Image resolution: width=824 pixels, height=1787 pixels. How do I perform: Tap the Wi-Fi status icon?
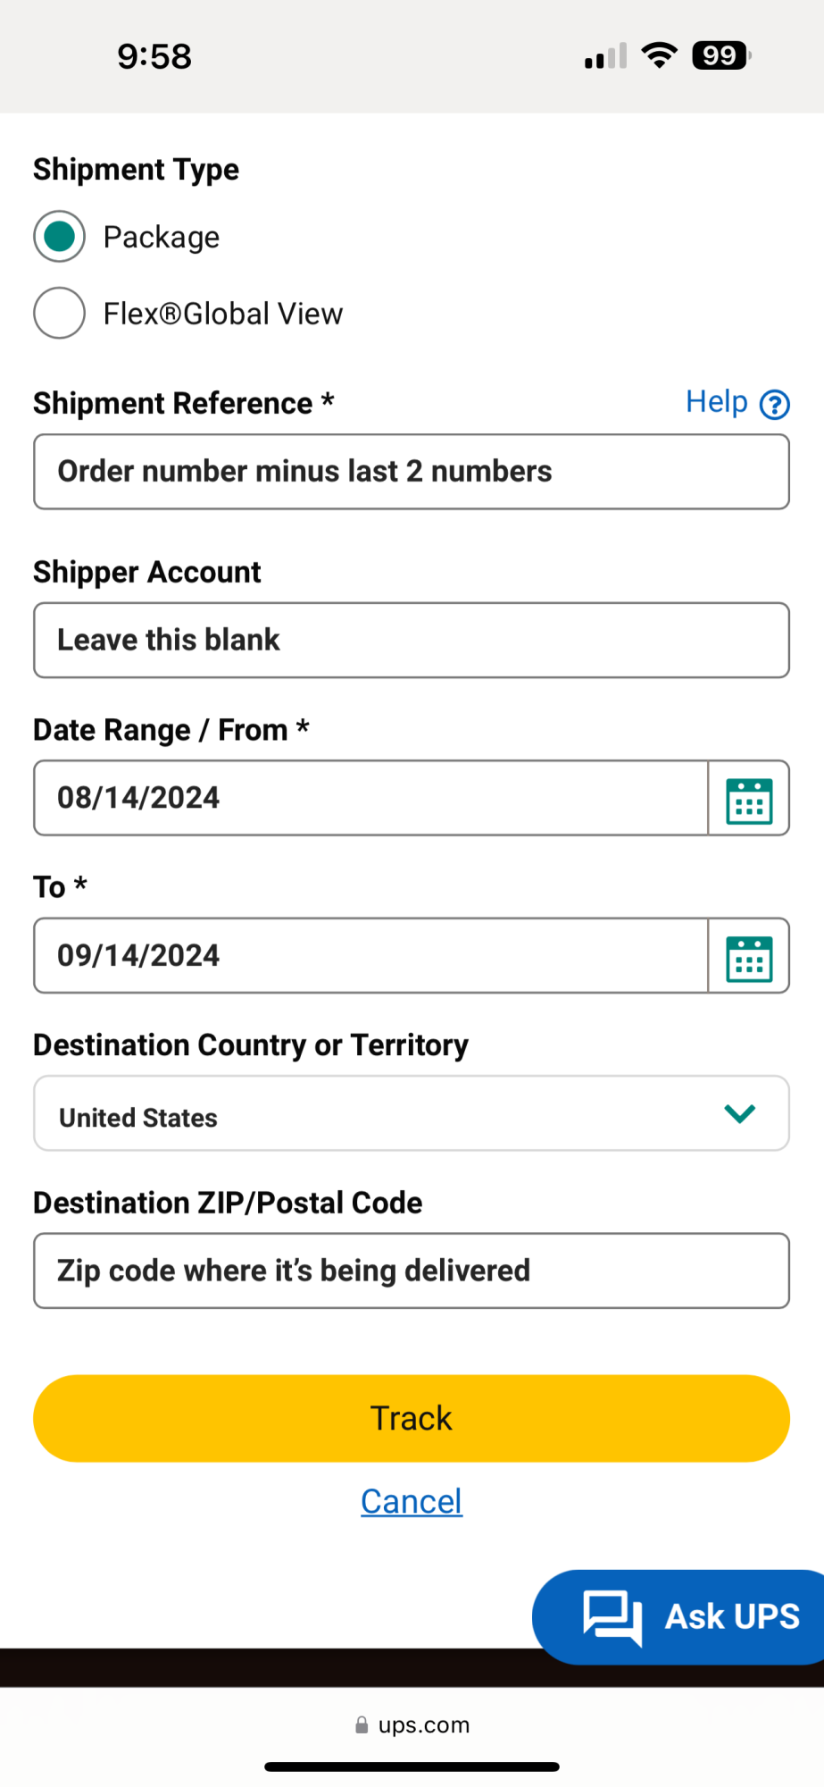(x=659, y=55)
